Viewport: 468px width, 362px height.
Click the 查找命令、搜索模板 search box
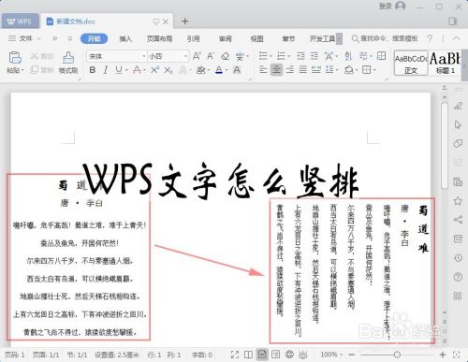[x=385, y=38]
